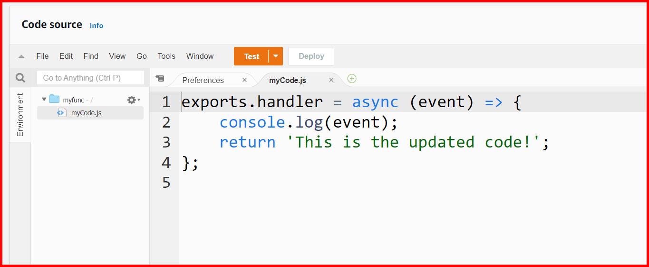Click the myfunc folder icon

(x=54, y=99)
